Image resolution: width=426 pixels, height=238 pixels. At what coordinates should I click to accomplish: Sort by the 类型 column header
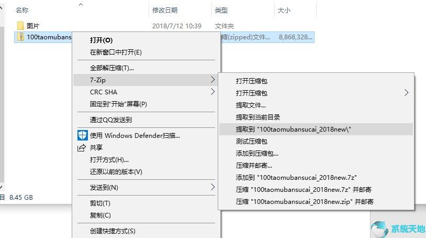pos(221,10)
